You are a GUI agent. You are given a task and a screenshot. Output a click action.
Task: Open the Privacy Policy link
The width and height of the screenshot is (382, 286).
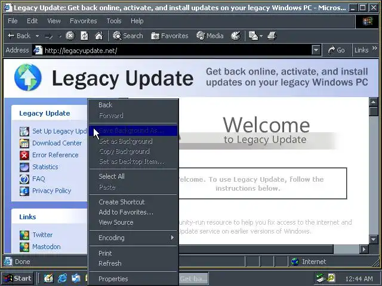coord(52,191)
